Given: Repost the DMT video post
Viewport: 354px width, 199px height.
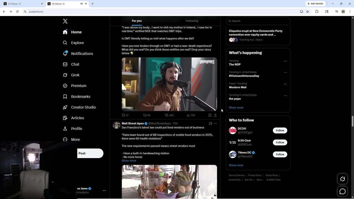Looking at the screenshot, I should tap(147, 115).
